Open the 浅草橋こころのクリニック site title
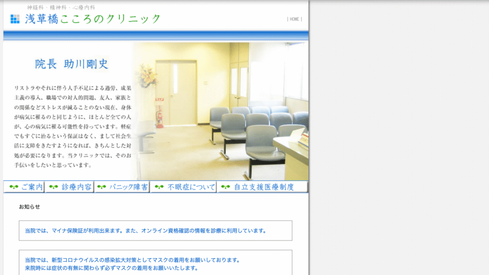Viewport: 489px width, 275px height. click(93, 19)
